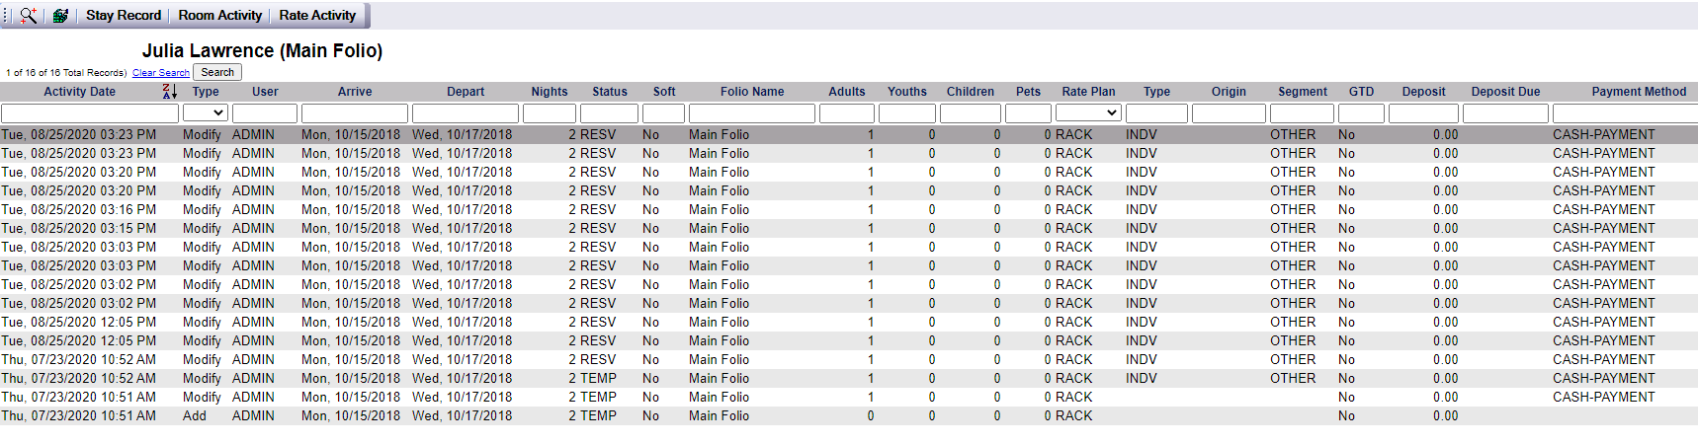1698x444 pixels.
Task: Click the green grid export icon
Action: (60, 15)
